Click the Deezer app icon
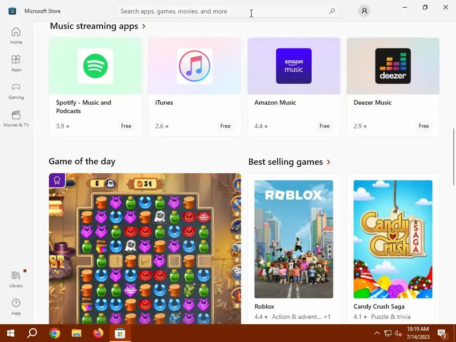This screenshot has height=342, width=456. click(393, 66)
